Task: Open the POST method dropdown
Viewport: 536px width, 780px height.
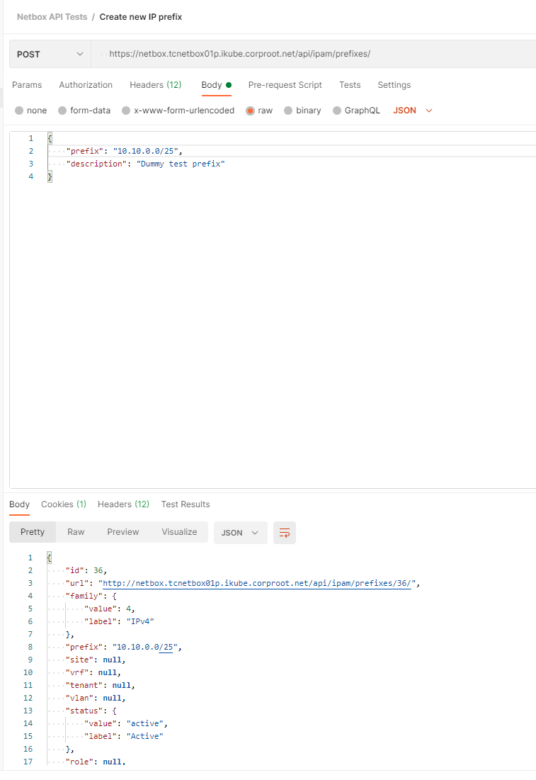Action: pos(50,53)
